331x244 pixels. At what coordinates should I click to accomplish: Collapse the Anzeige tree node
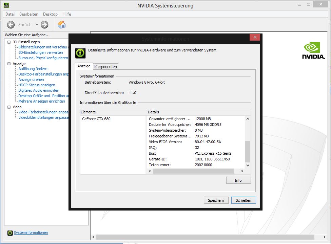[x=9, y=64]
